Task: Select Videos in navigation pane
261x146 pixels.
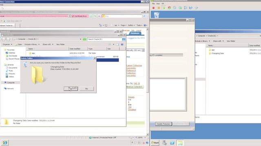Action: 11,77
